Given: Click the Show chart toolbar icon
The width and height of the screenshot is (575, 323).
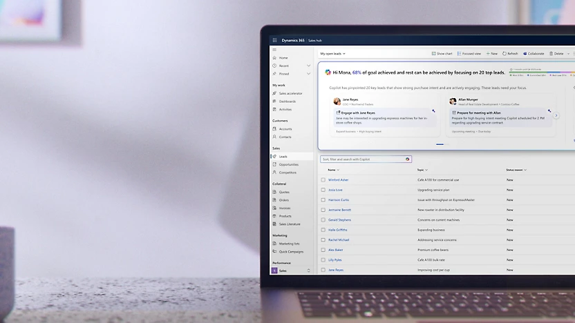Looking at the screenshot, I should click(433, 53).
